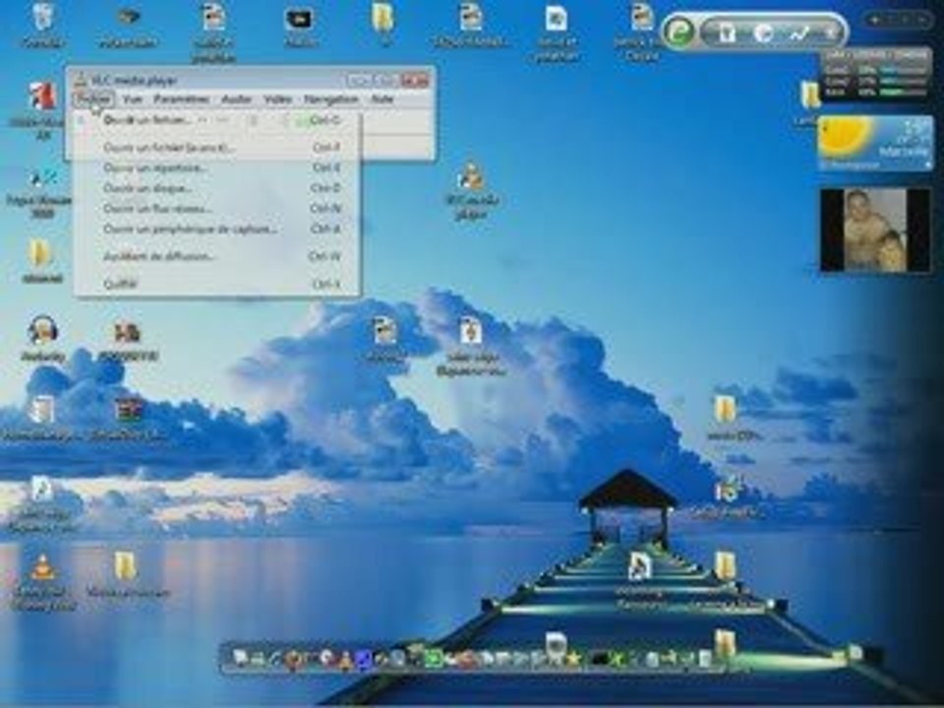Image resolution: width=944 pixels, height=708 pixels.
Task: Select the 'VLC media player' desktop shortcut
Action: pyautogui.click(x=472, y=190)
